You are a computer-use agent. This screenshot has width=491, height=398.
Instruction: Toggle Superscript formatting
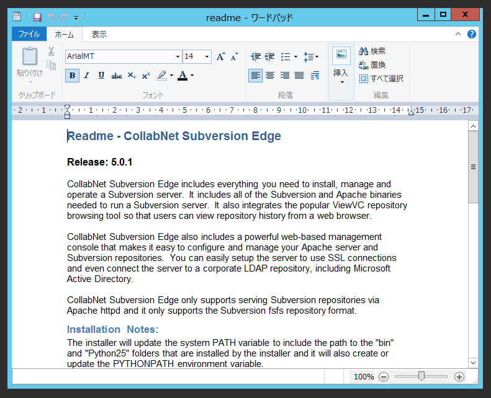[x=146, y=76]
